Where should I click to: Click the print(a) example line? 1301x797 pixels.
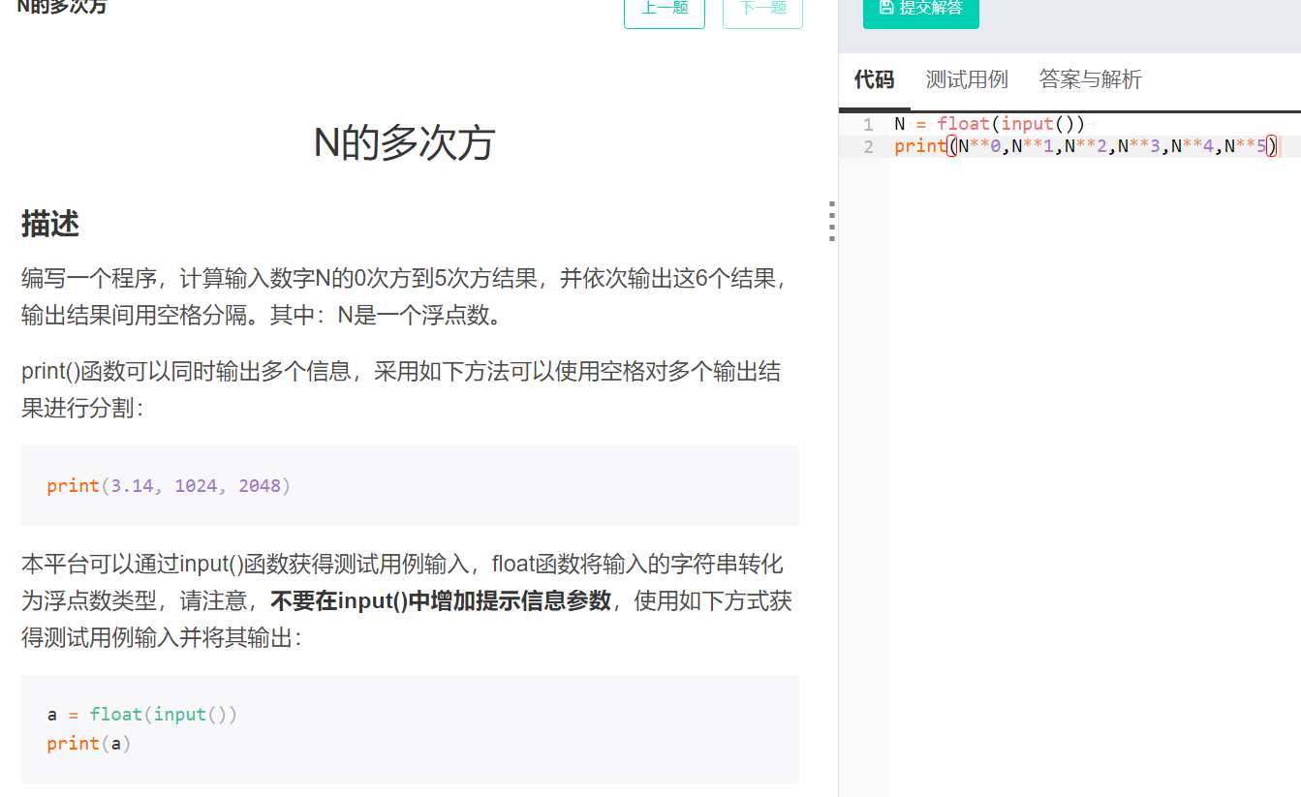pos(88,743)
